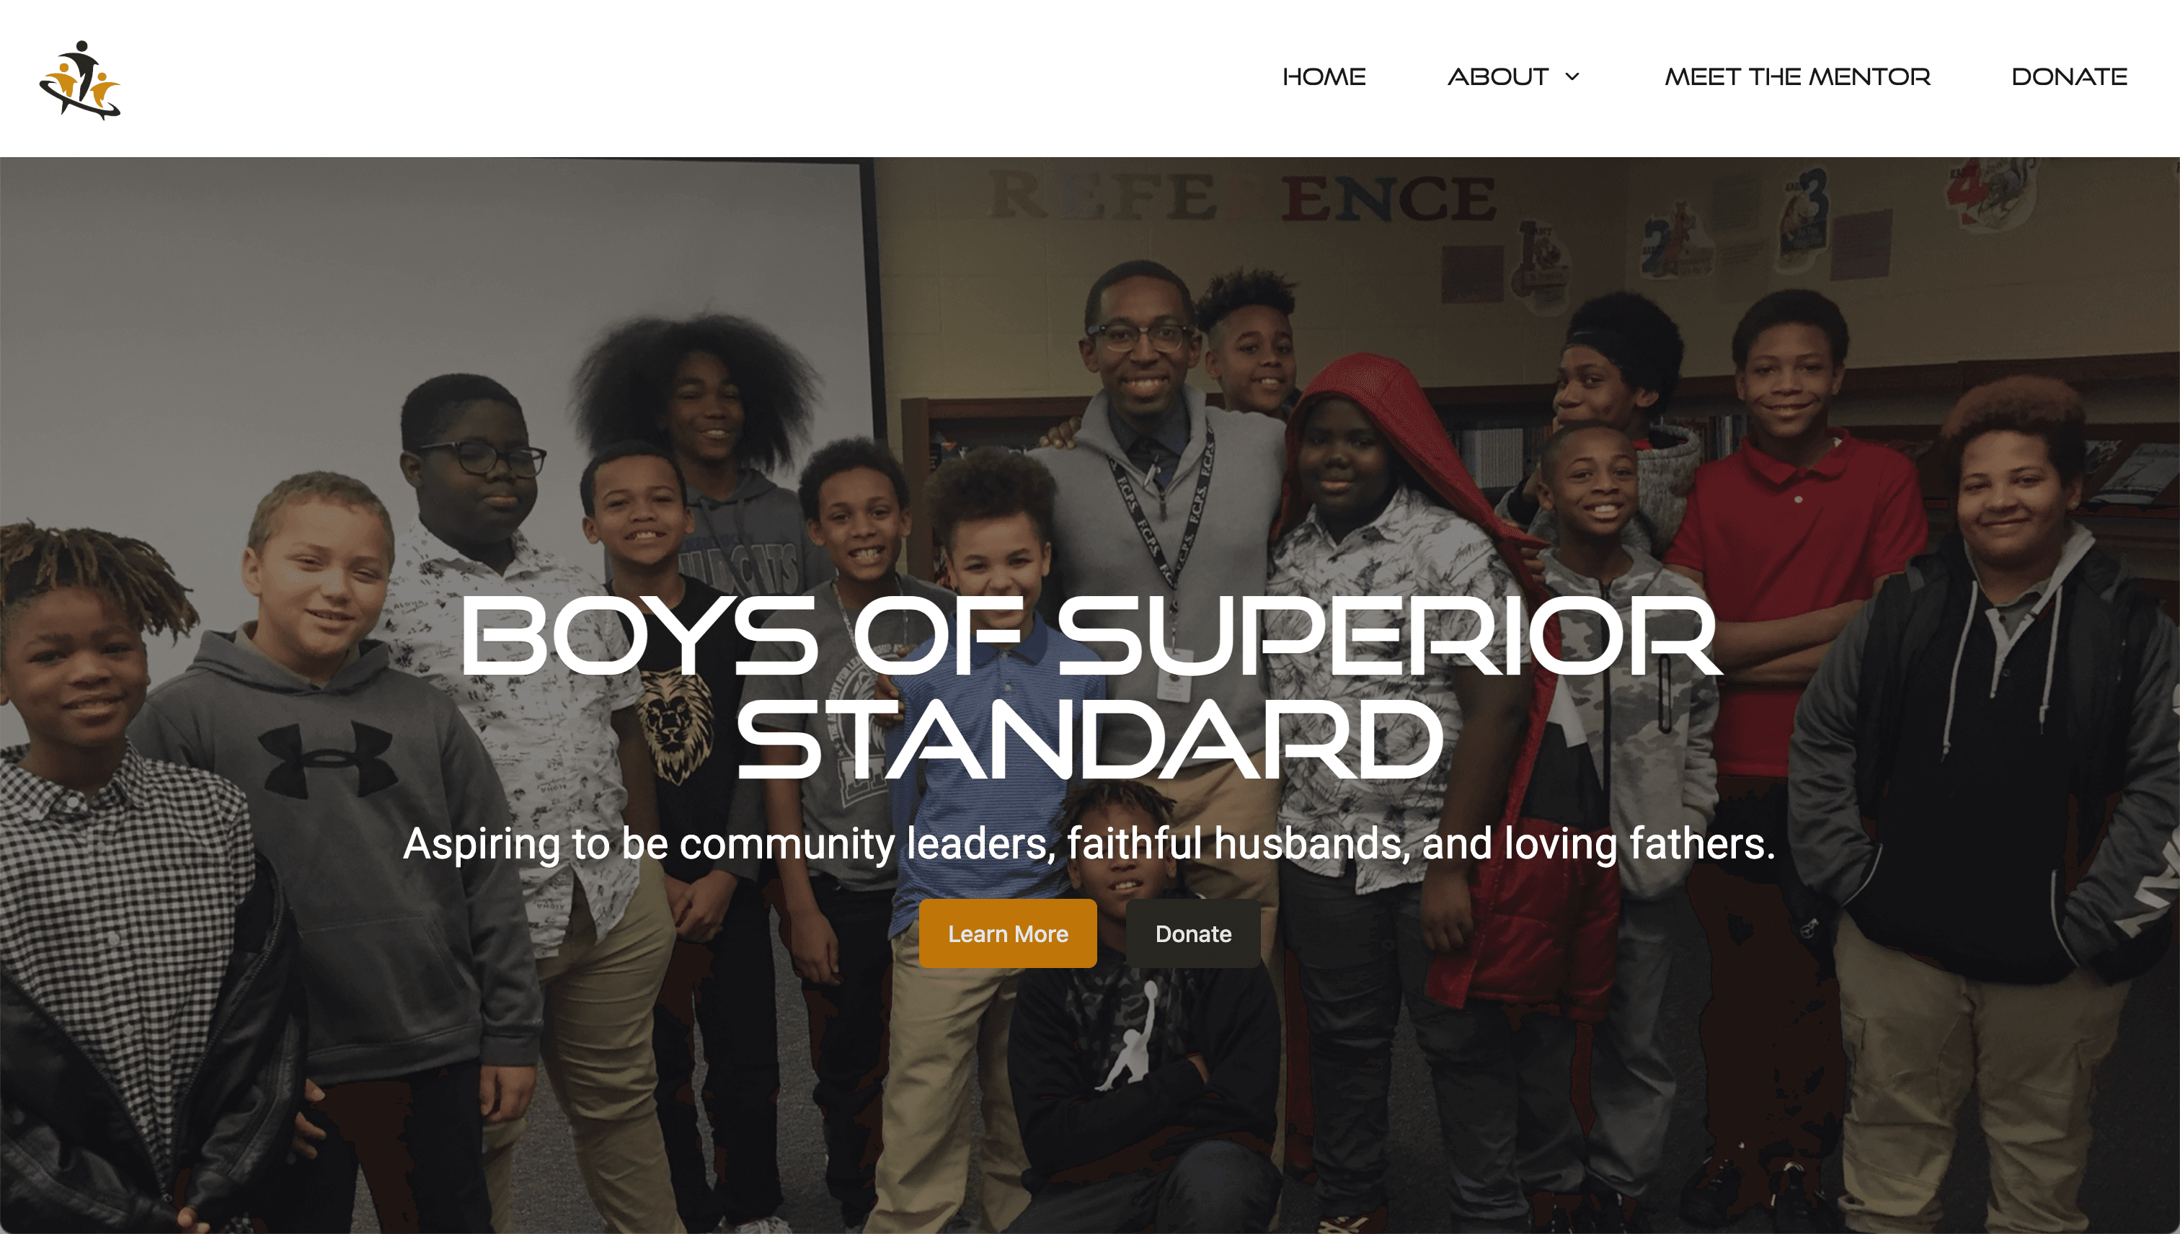Click the REFERENCE sign on the wall
Image resolution: width=2180 pixels, height=1234 pixels.
pos(1243,197)
